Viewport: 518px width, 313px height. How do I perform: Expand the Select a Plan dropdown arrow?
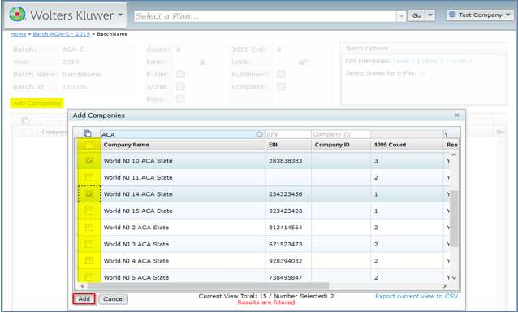(x=401, y=16)
